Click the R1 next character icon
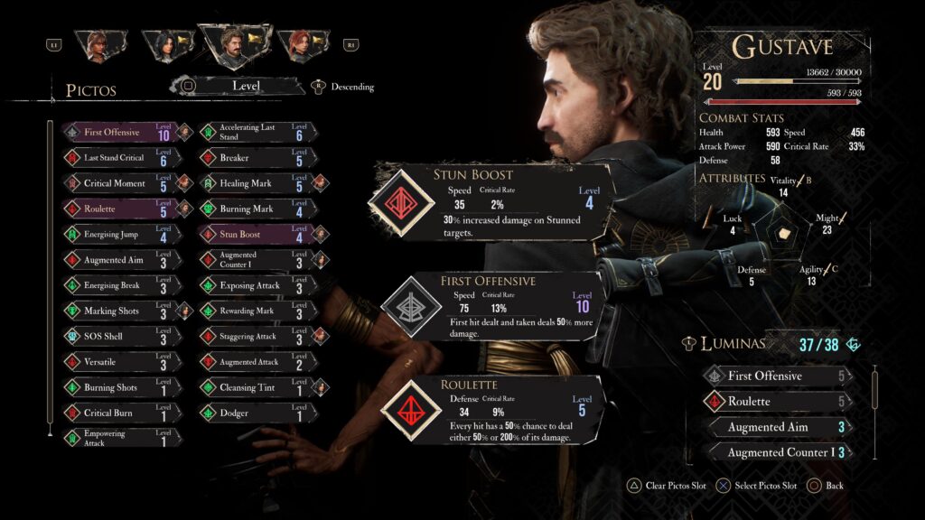Viewport: 925px width, 520px height. pyautogui.click(x=351, y=45)
